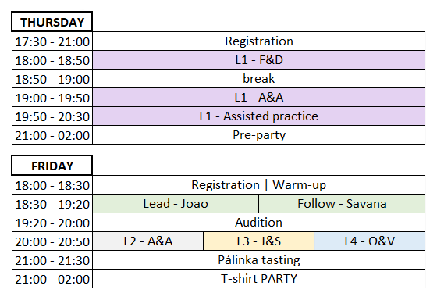Click the Registration | Warm-up cell
This screenshot has width=437, height=300.
pos(258,185)
